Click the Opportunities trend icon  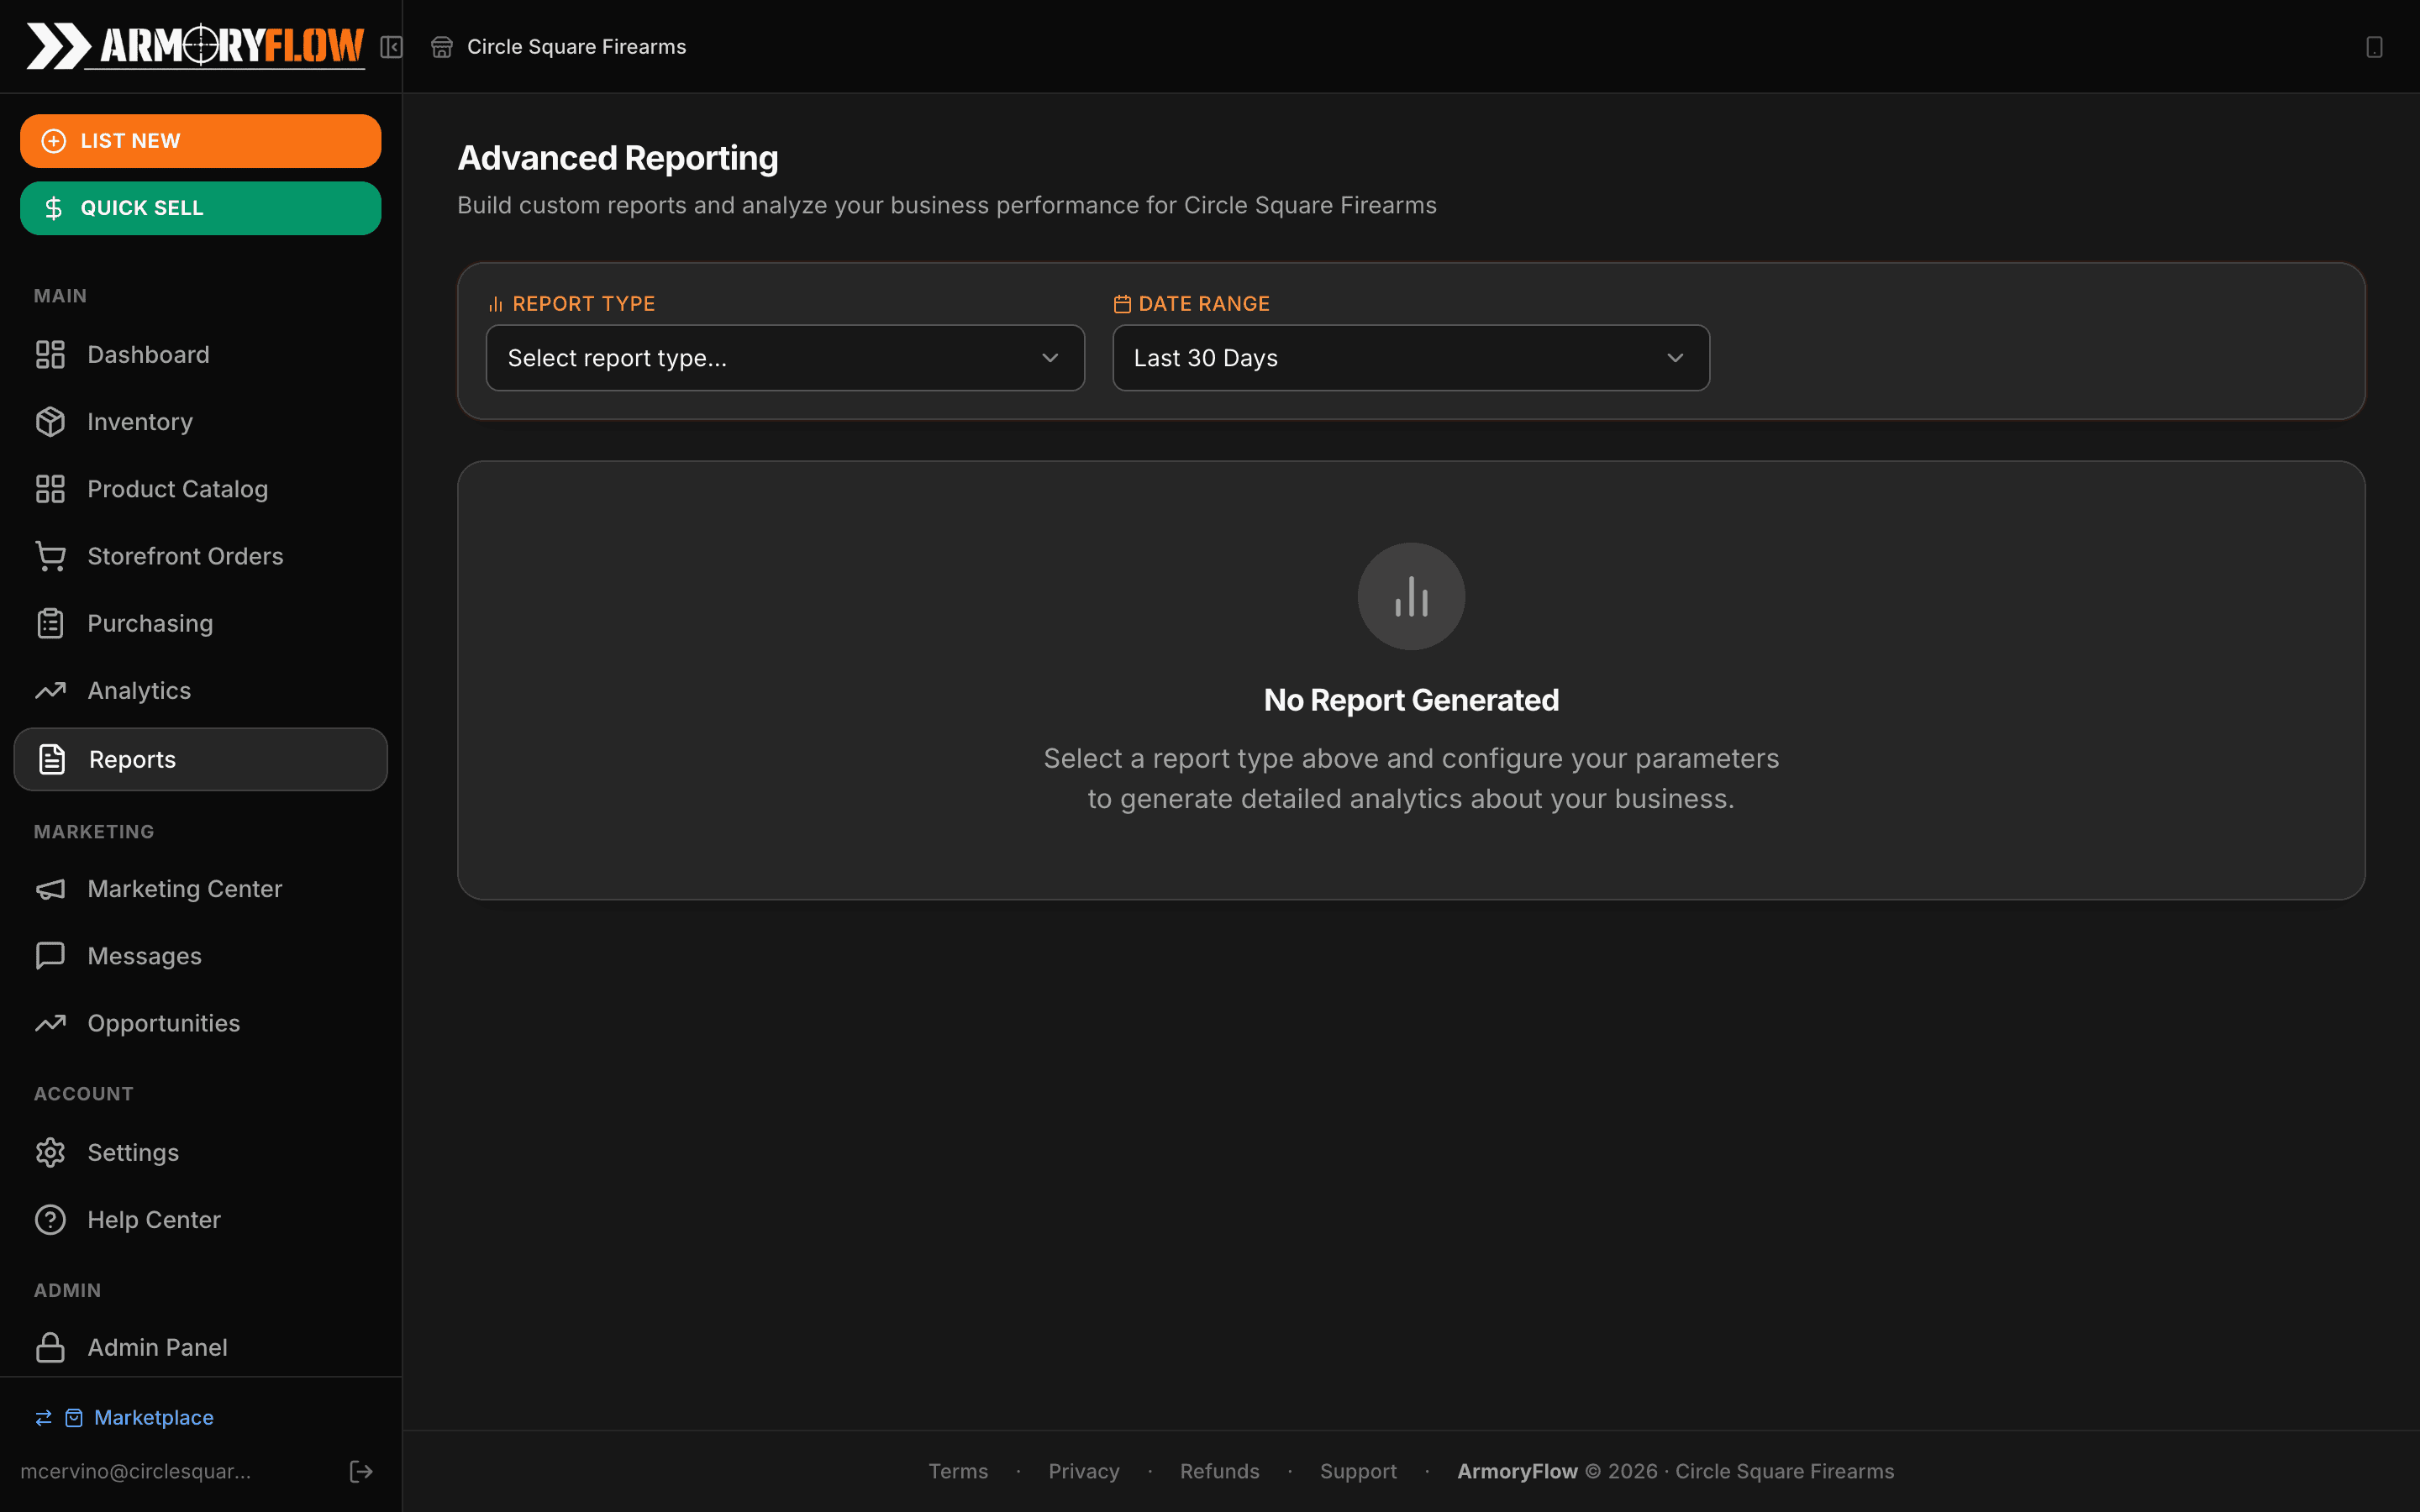50,1023
